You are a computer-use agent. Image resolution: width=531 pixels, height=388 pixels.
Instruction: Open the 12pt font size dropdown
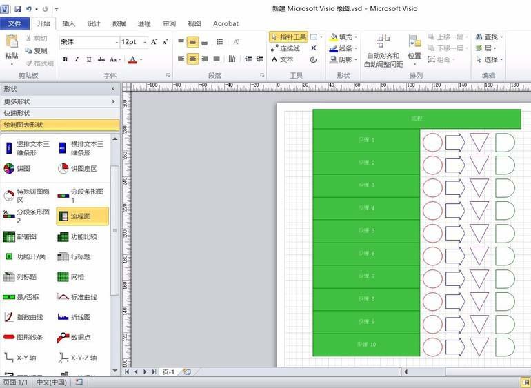pyautogui.click(x=143, y=42)
